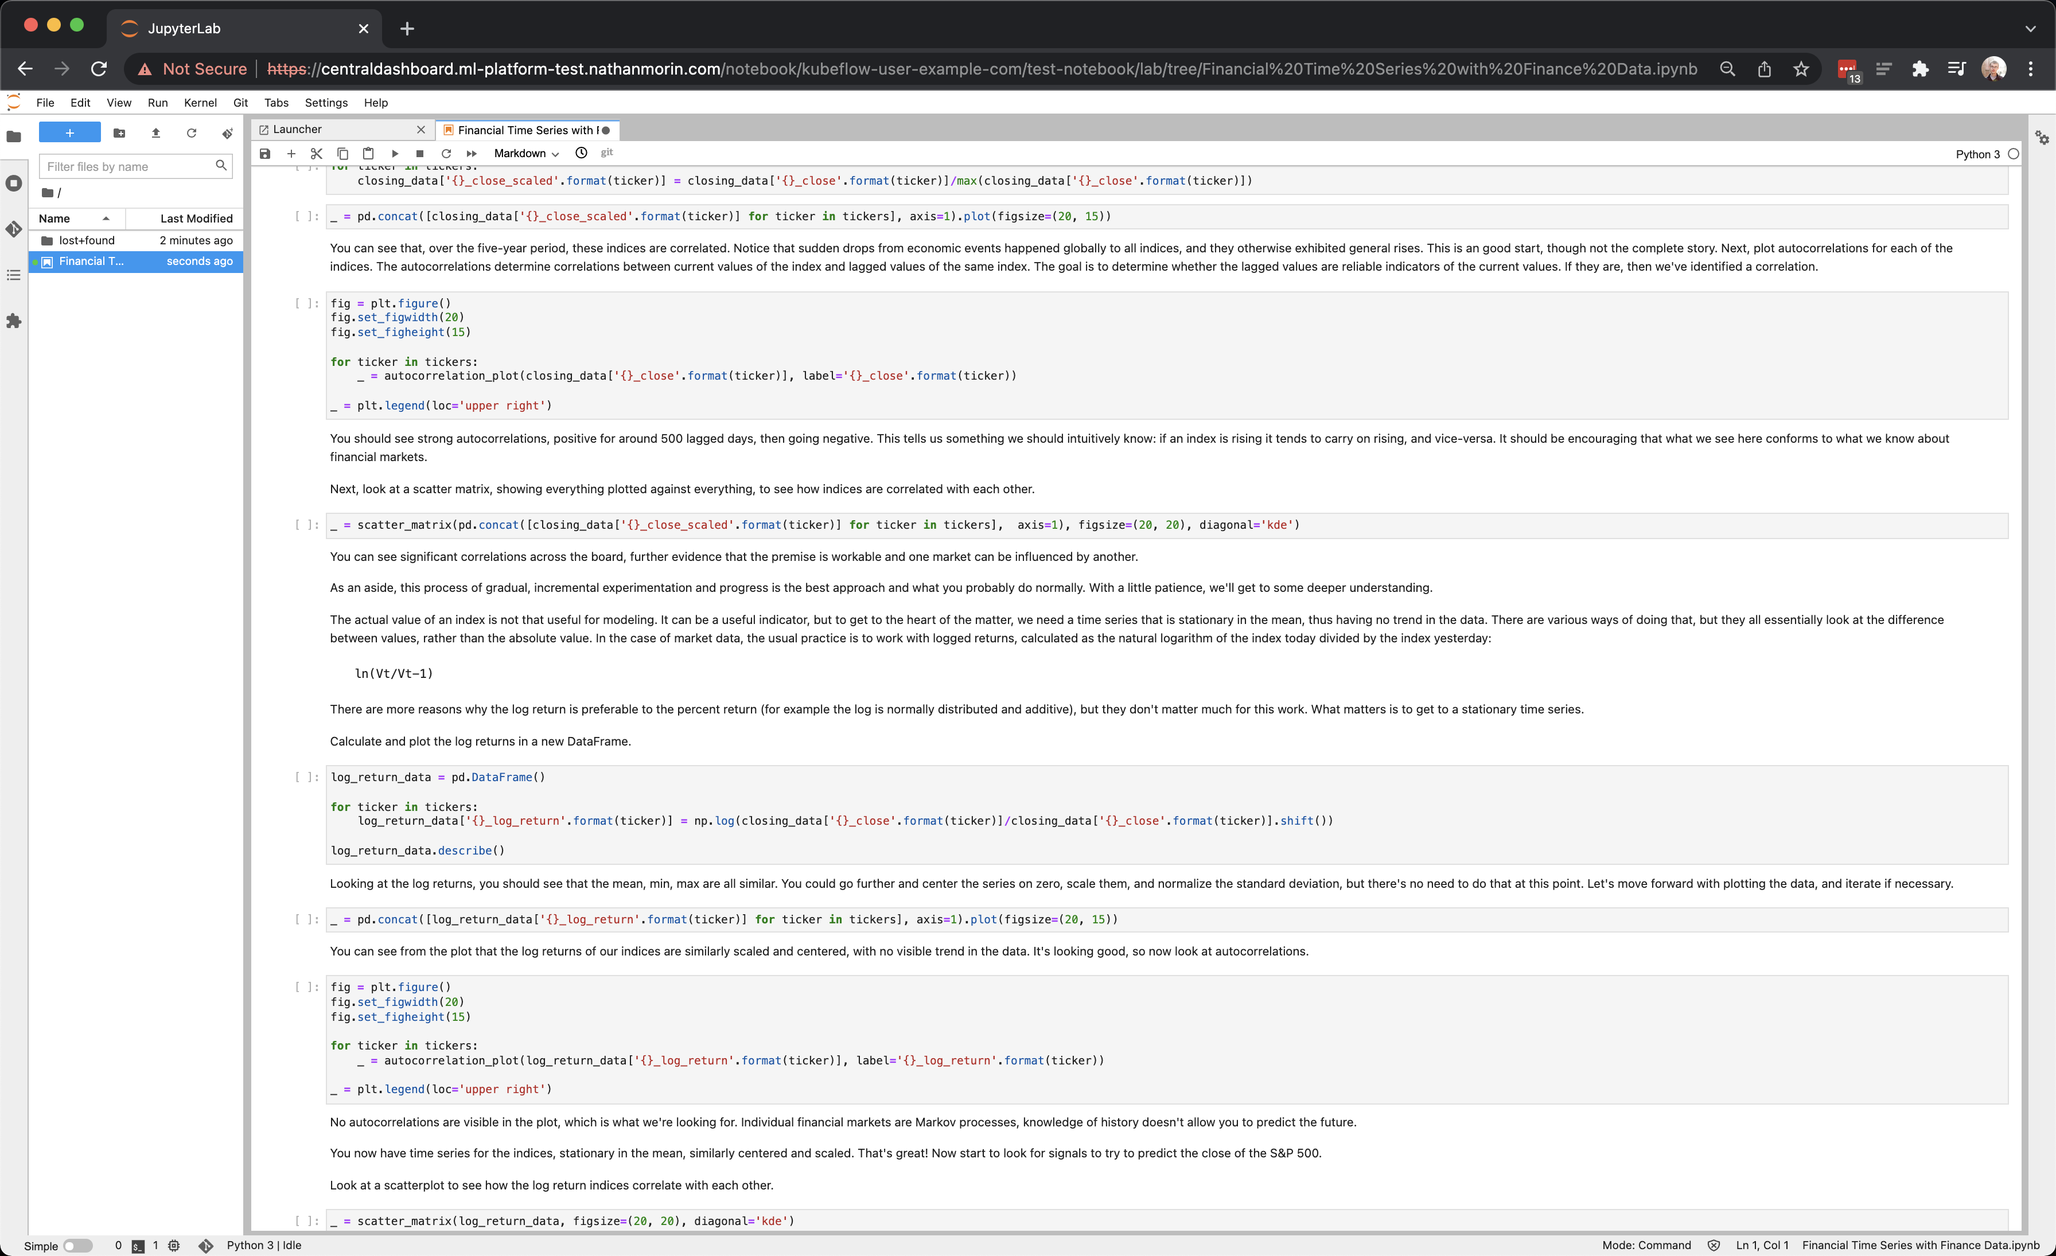2056x1256 pixels.
Task: Click the notebook trust shield icon
Action: tap(1714, 1245)
